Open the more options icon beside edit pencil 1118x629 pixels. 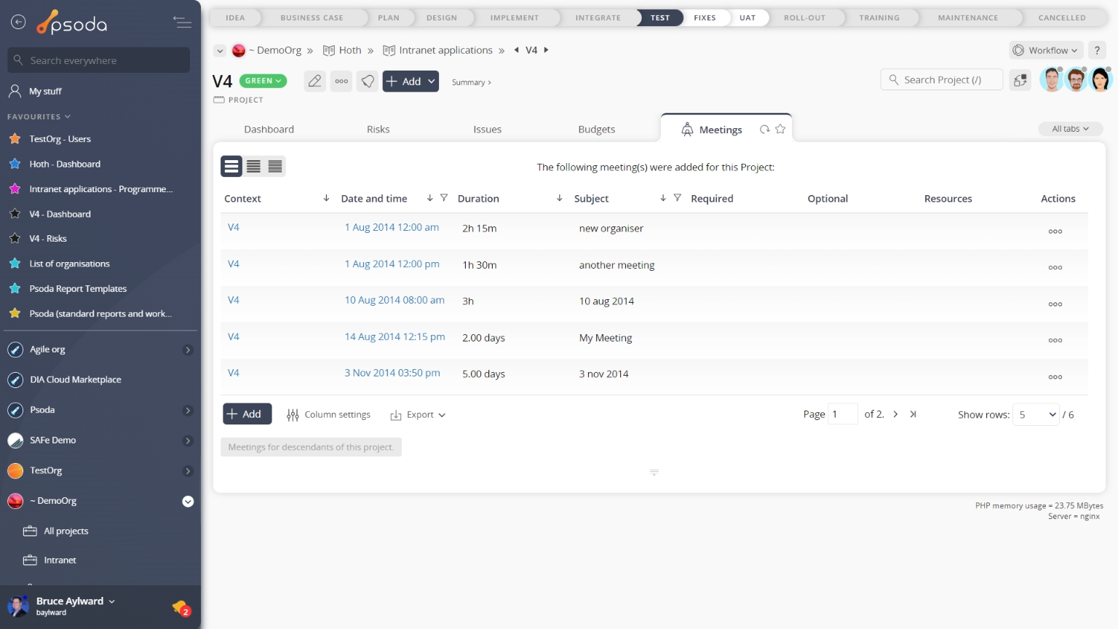pyautogui.click(x=341, y=81)
